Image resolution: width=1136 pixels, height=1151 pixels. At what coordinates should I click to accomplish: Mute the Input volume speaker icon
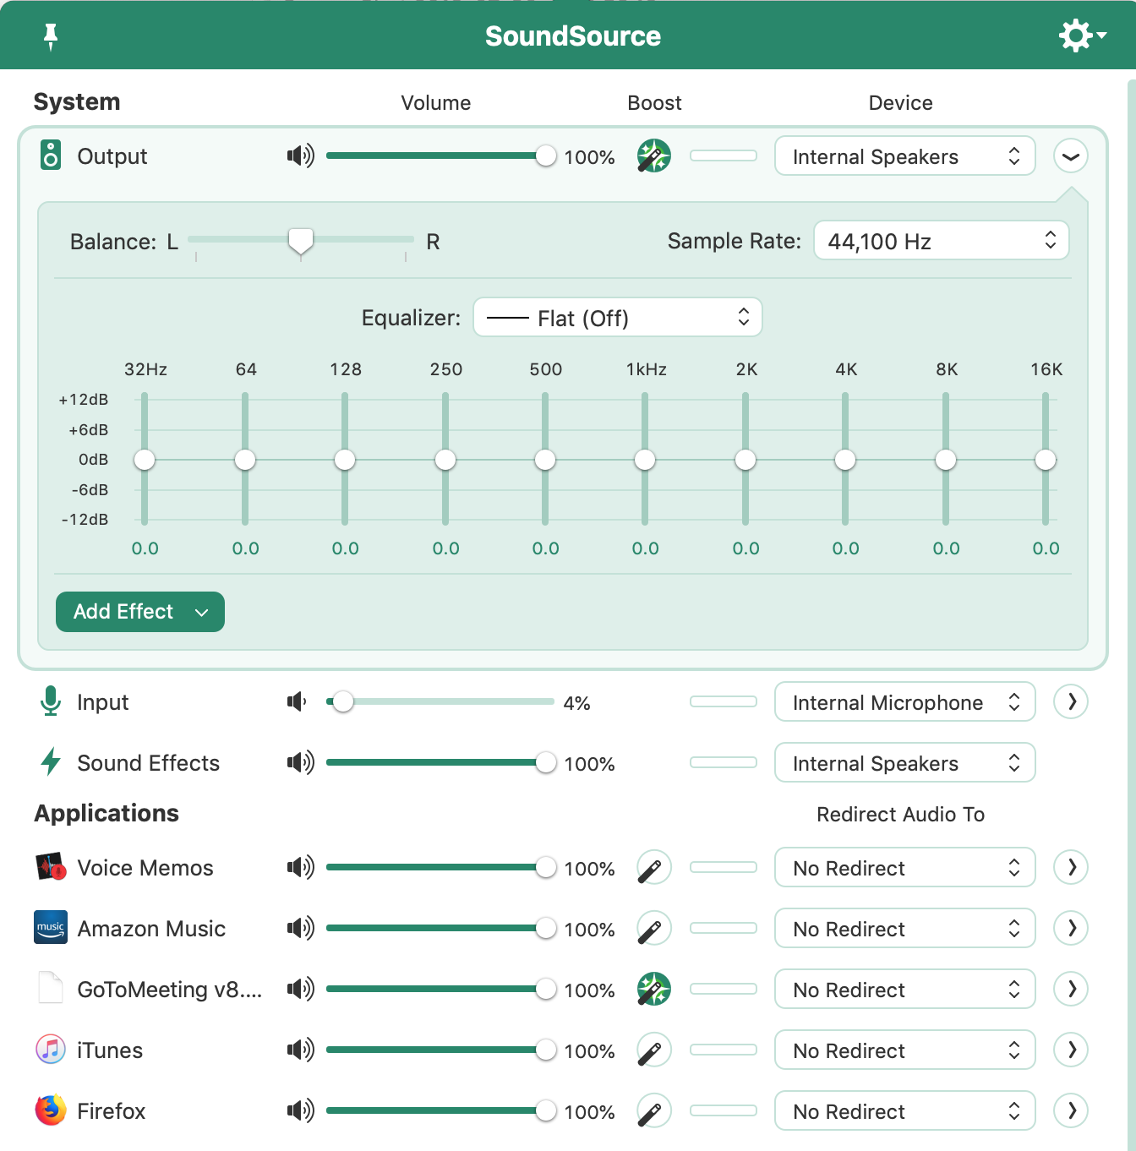pyautogui.click(x=297, y=701)
